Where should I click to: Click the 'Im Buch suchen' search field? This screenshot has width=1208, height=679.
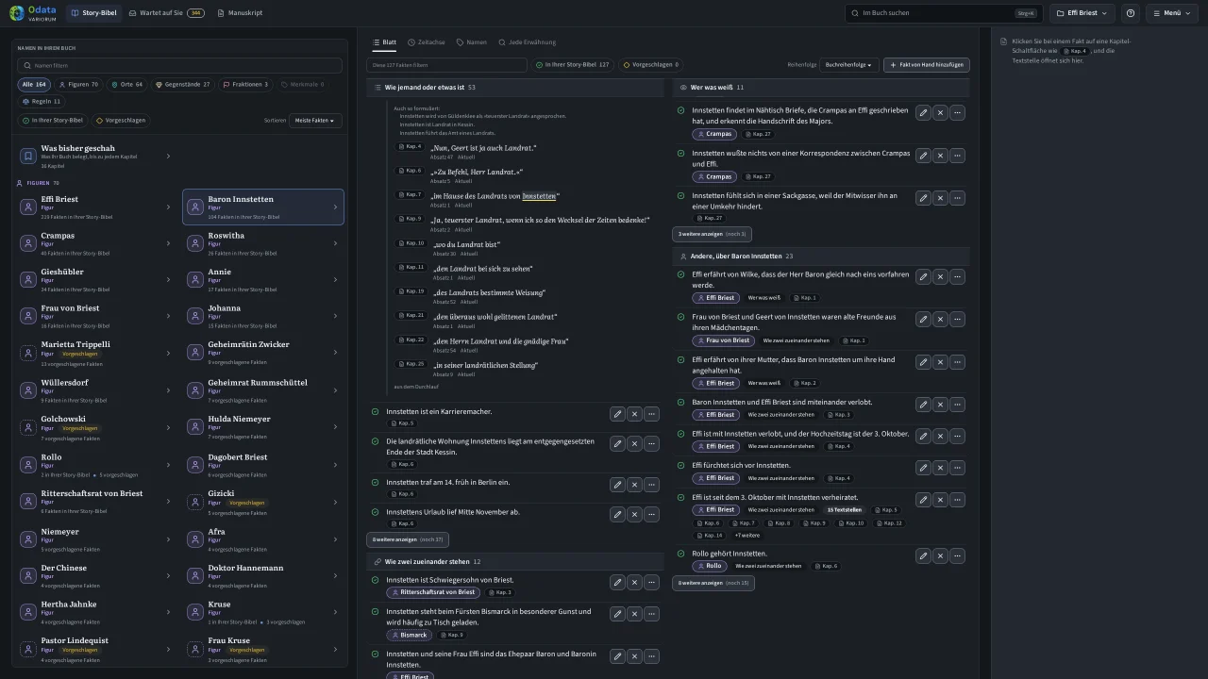pos(944,13)
